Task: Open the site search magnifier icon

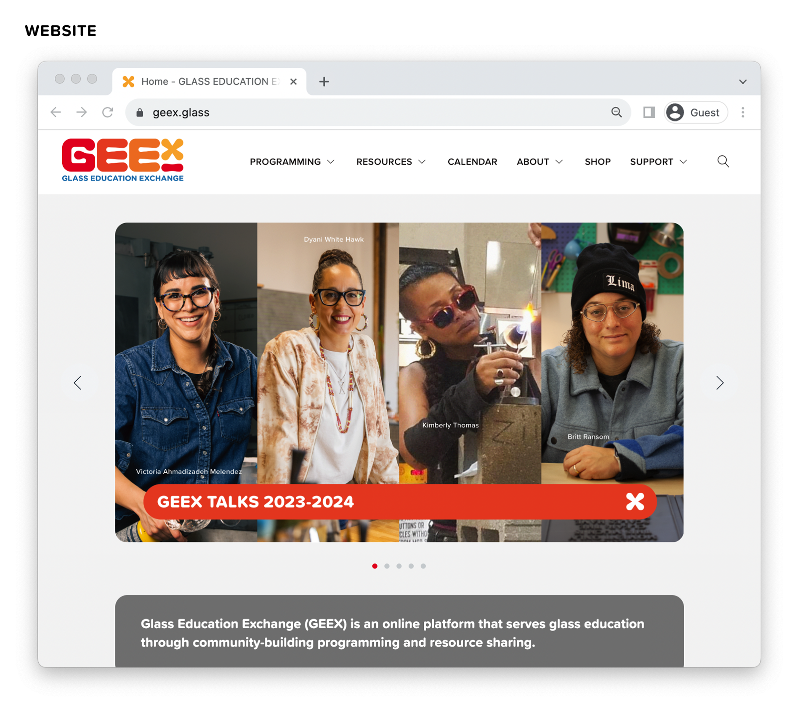Action: tap(723, 161)
